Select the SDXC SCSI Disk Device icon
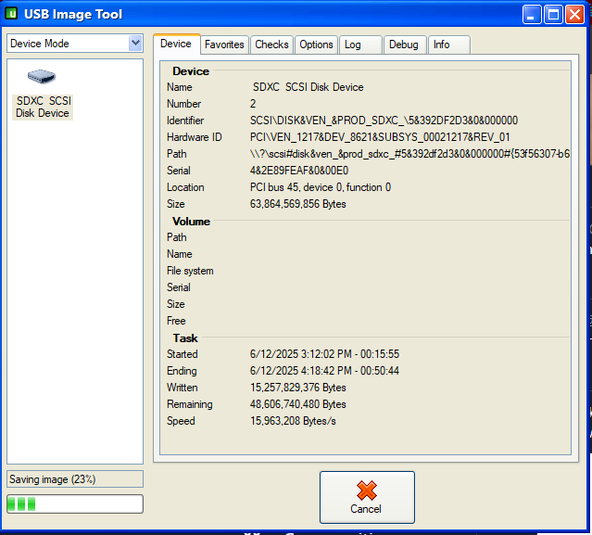Viewport: 592px width, 535px height. pyautogui.click(x=42, y=76)
